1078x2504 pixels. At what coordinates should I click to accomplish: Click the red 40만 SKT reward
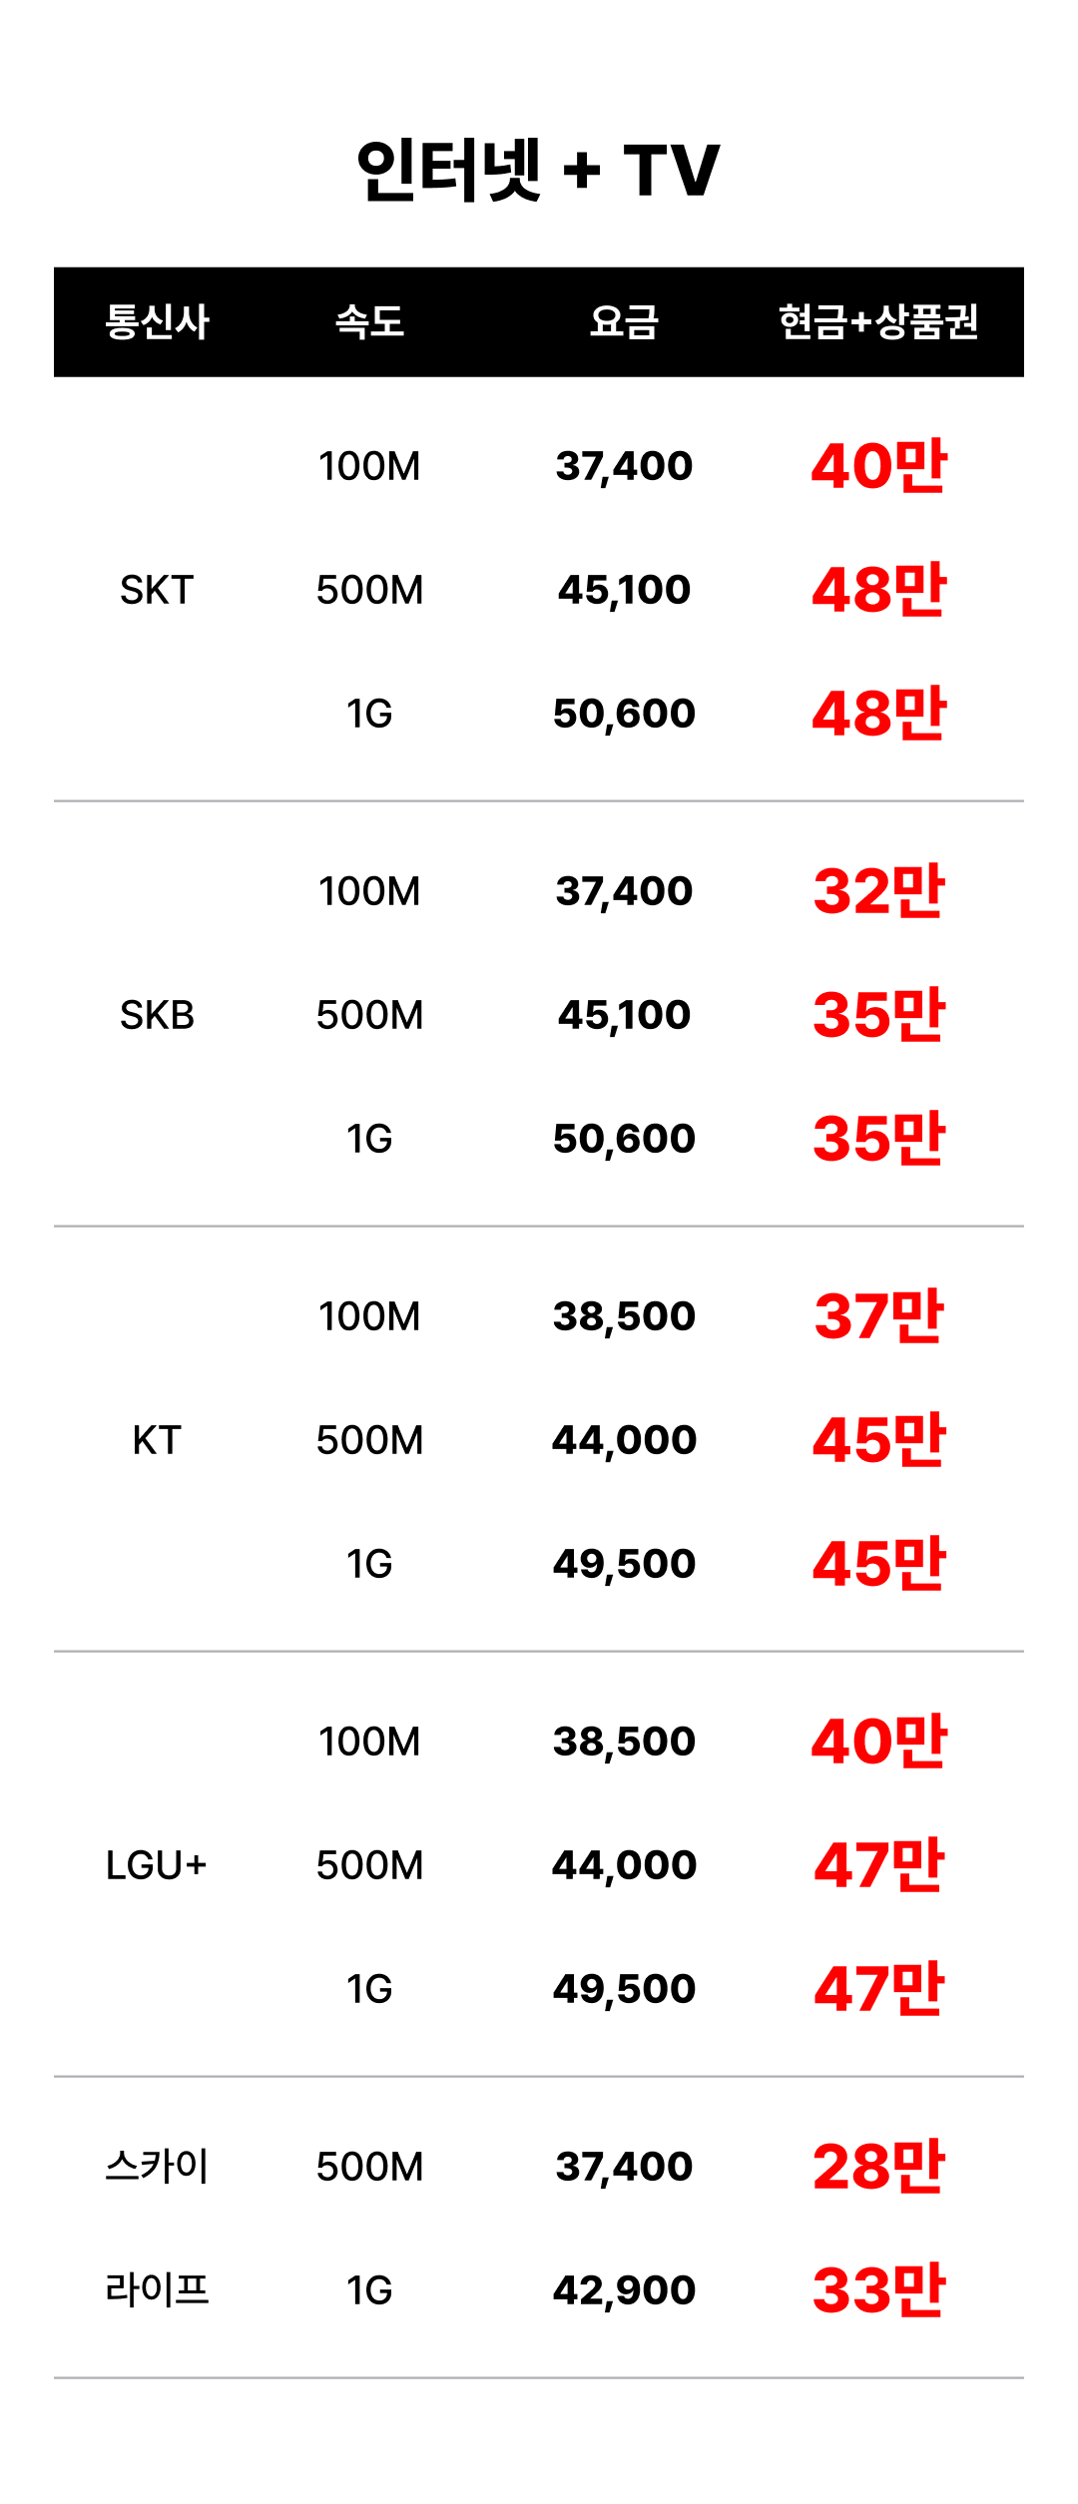(x=878, y=465)
